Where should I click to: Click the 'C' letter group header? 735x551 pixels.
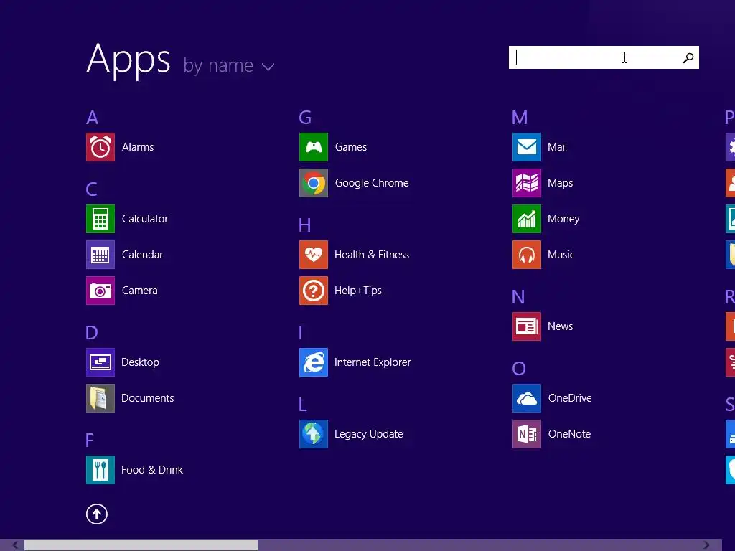click(x=91, y=189)
